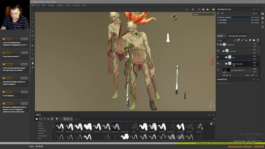The width and height of the screenshot is (265, 149).
Task: Open Display settings from right dock
Action: coord(263,14)
